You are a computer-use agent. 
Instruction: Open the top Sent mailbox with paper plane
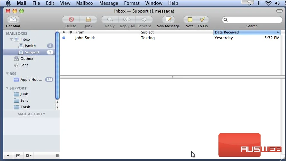29,65
